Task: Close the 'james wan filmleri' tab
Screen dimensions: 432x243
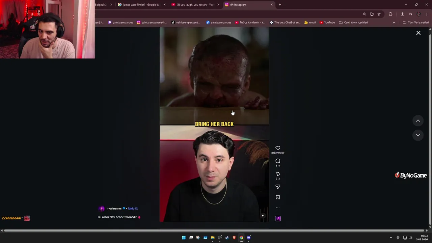Action: (x=165, y=5)
